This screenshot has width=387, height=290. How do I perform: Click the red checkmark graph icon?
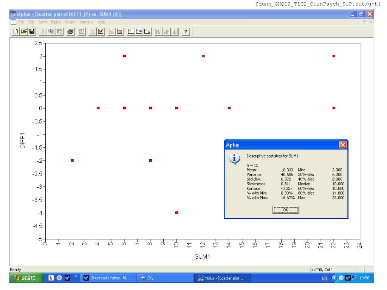click(x=101, y=31)
